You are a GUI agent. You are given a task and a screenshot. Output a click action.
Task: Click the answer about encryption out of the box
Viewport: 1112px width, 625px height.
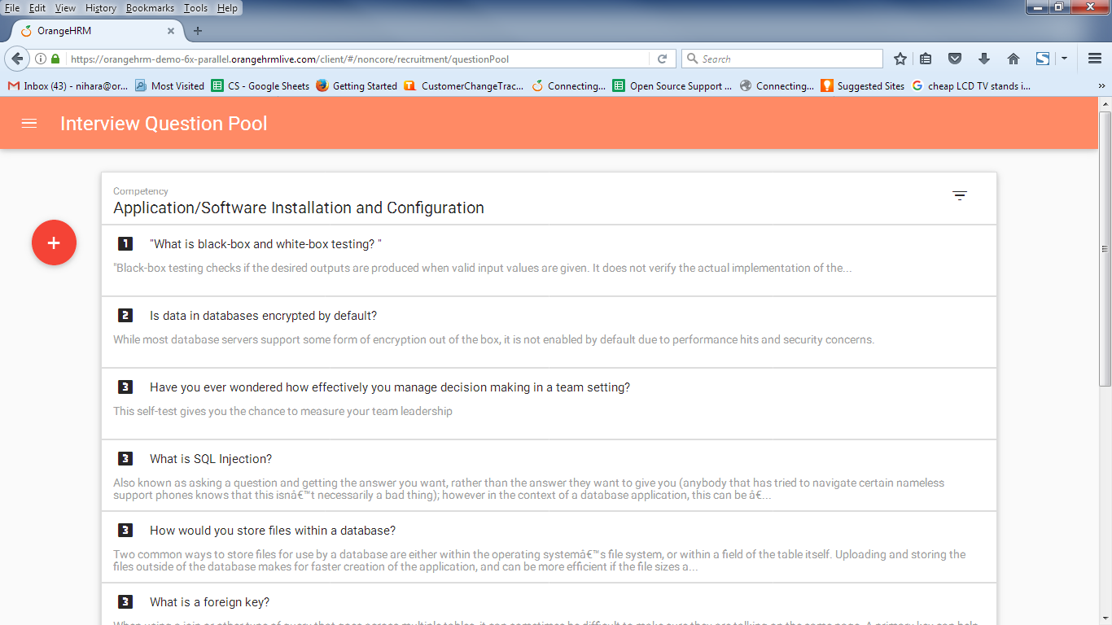(x=493, y=339)
